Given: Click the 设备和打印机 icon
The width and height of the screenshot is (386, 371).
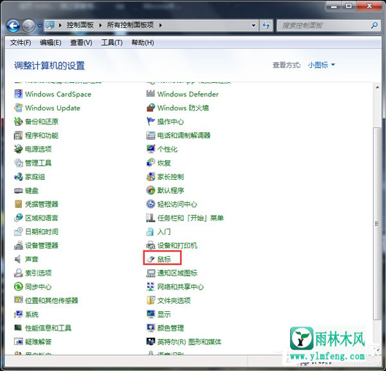Looking at the screenshot, I should (x=151, y=245).
